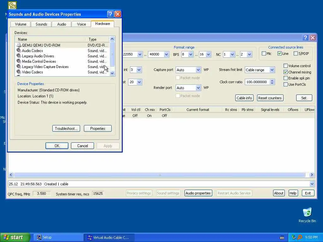Open the Stream fmt limit dropdown
323x242 pixels.
tap(272, 70)
